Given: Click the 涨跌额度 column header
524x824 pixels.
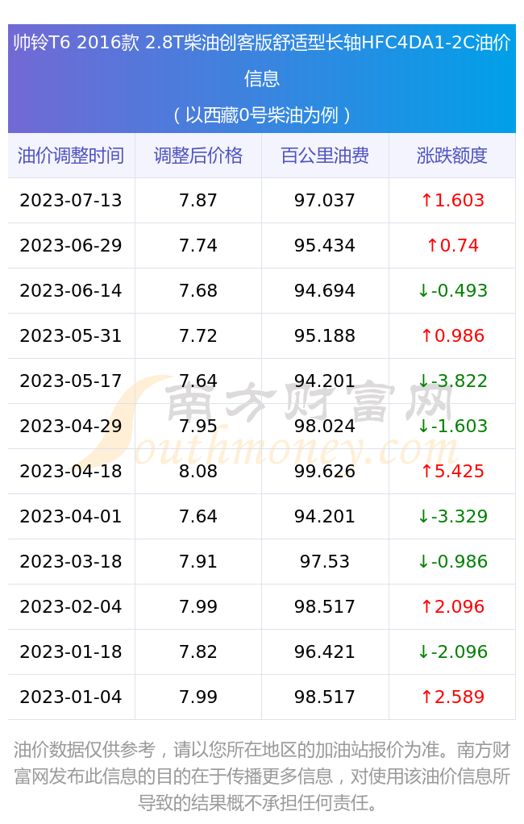Looking at the screenshot, I should coord(452,156).
